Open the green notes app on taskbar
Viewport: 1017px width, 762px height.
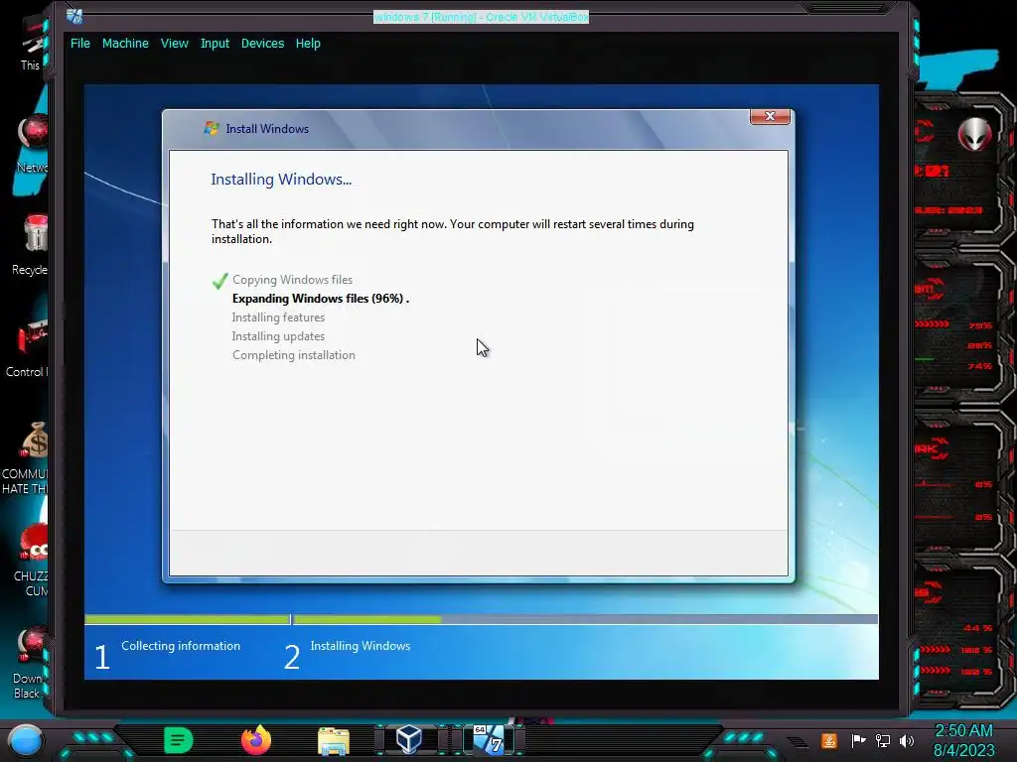tap(179, 740)
